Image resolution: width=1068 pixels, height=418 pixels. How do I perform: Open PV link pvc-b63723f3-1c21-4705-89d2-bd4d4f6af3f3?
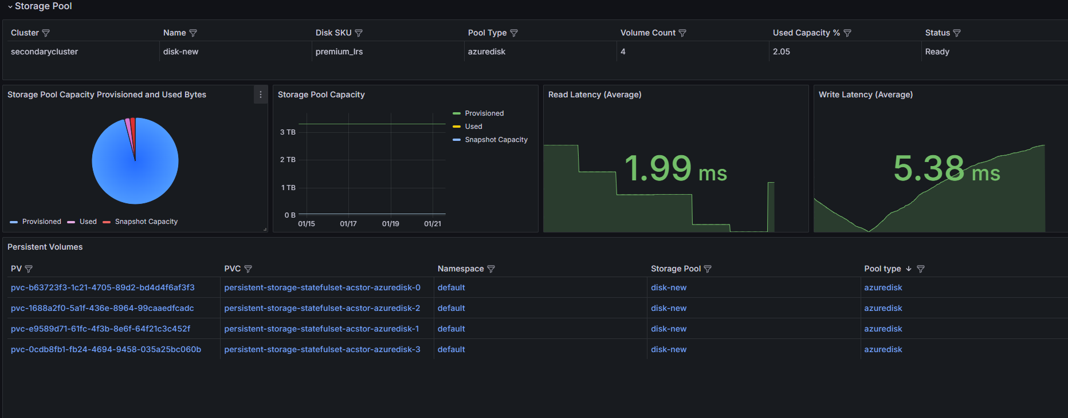103,287
